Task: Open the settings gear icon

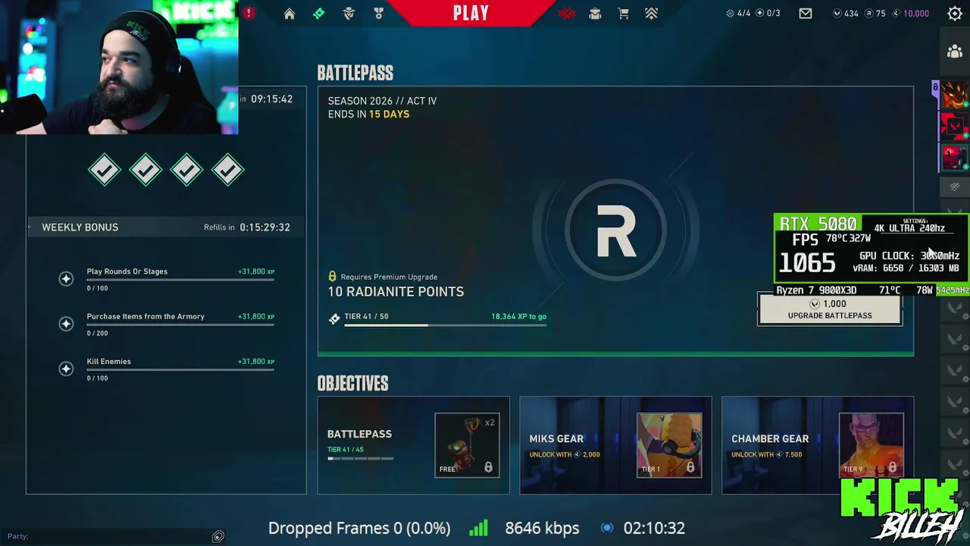Action: pos(955,13)
